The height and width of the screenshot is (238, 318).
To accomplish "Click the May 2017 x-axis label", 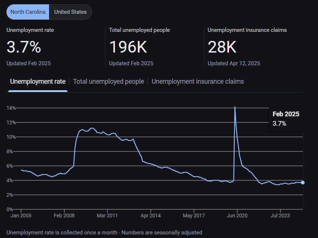I will tap(194, 216).
